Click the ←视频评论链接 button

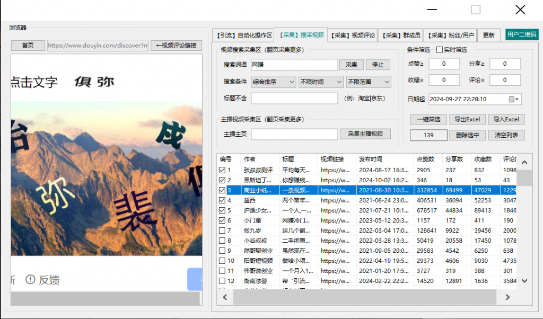(177, 45)
